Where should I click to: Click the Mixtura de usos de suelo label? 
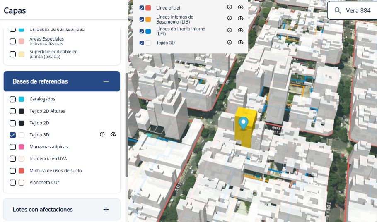coord(56,171)
